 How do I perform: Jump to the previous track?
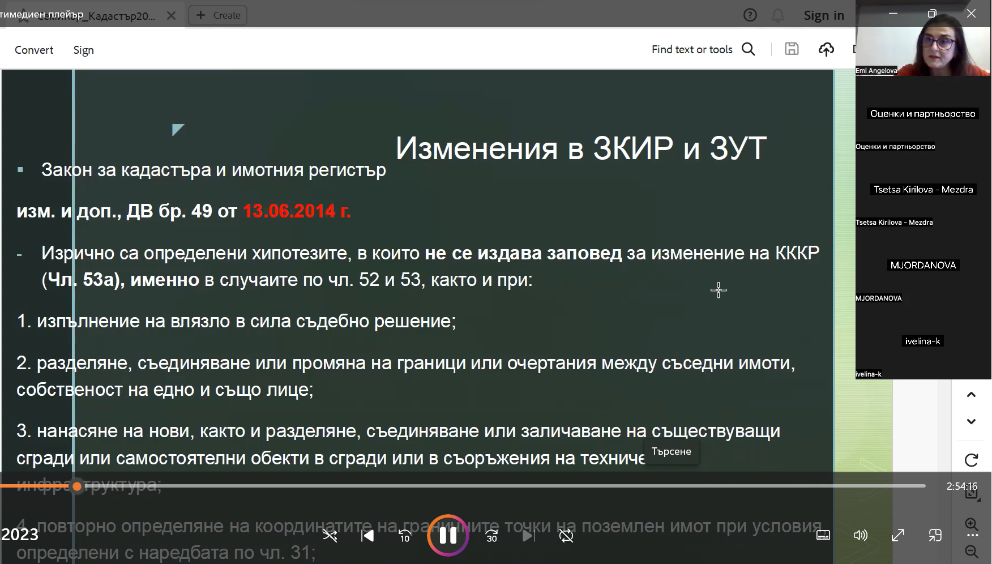[x=367, y=535]
